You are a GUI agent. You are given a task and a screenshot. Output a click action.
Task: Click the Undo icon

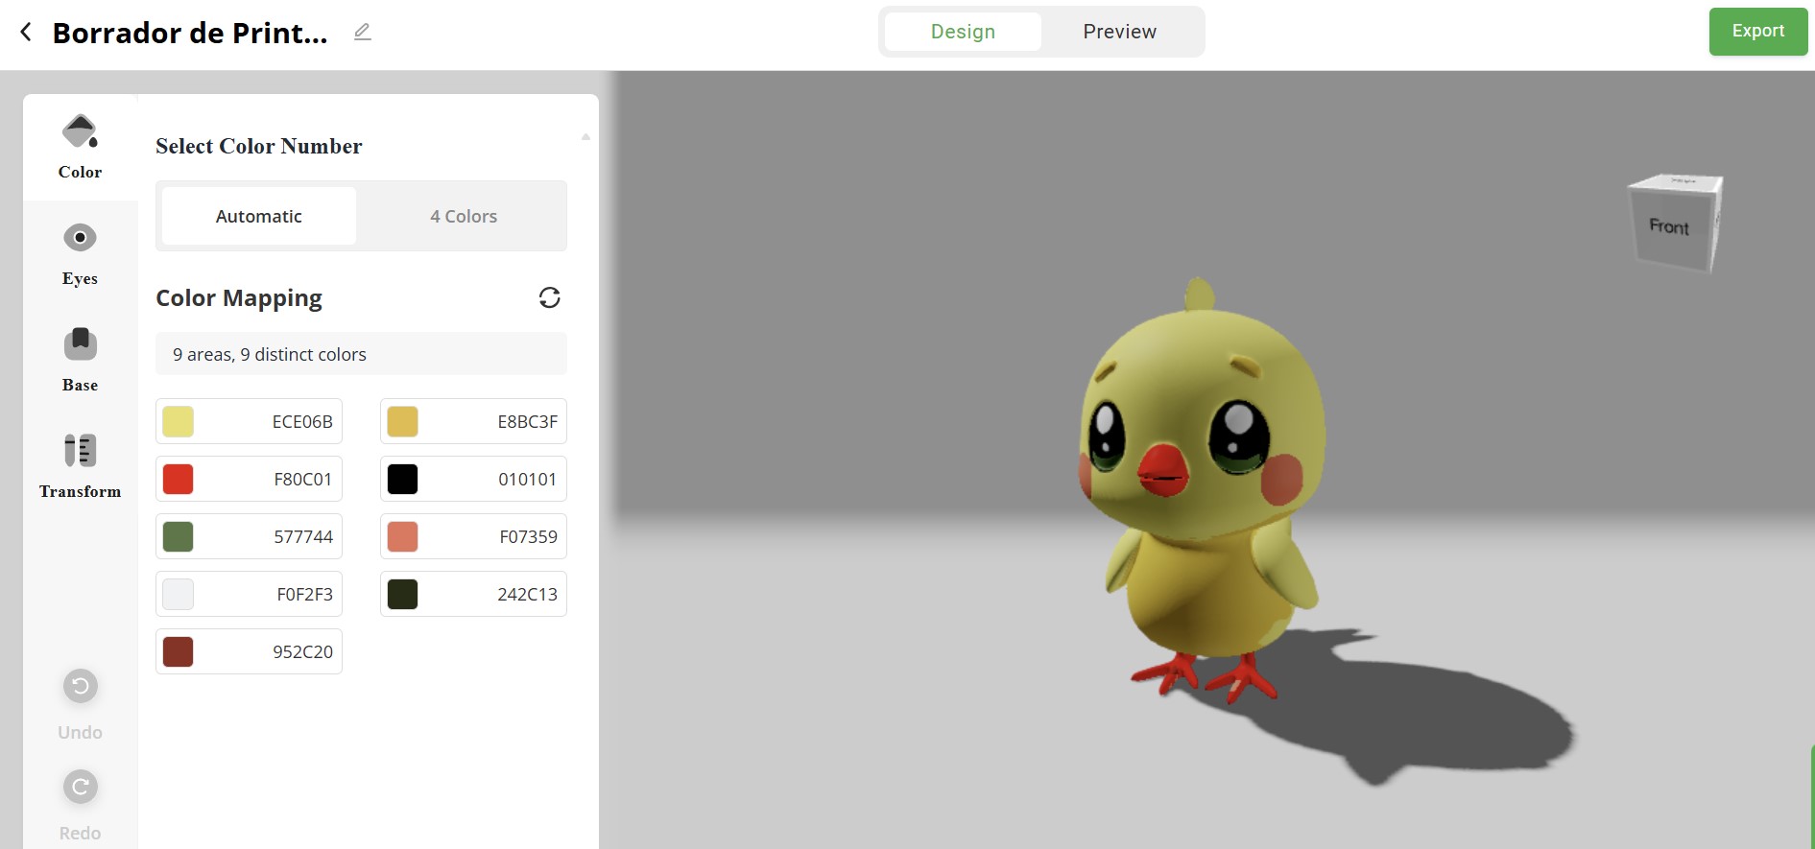(81, 686)
